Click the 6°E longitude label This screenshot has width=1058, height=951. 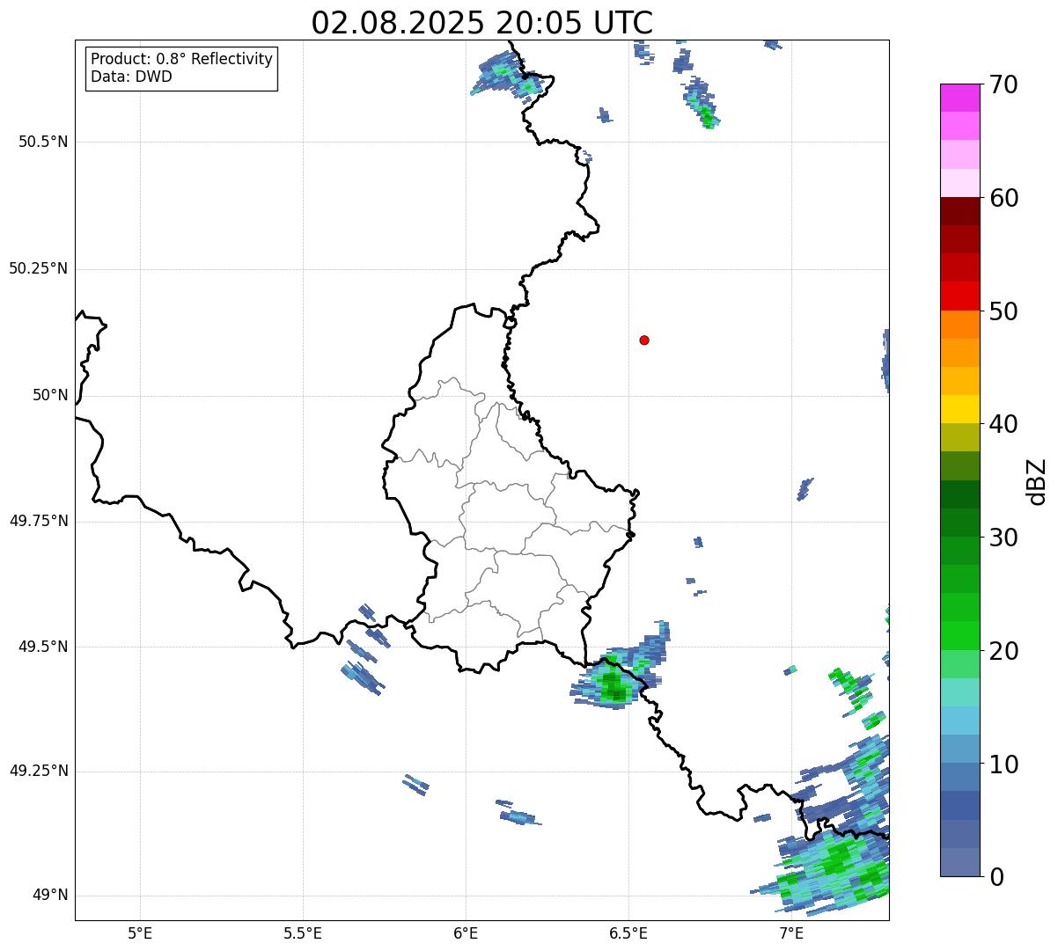point(466,933)
